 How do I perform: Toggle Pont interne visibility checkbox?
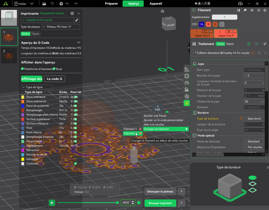[x=76, y=132]
